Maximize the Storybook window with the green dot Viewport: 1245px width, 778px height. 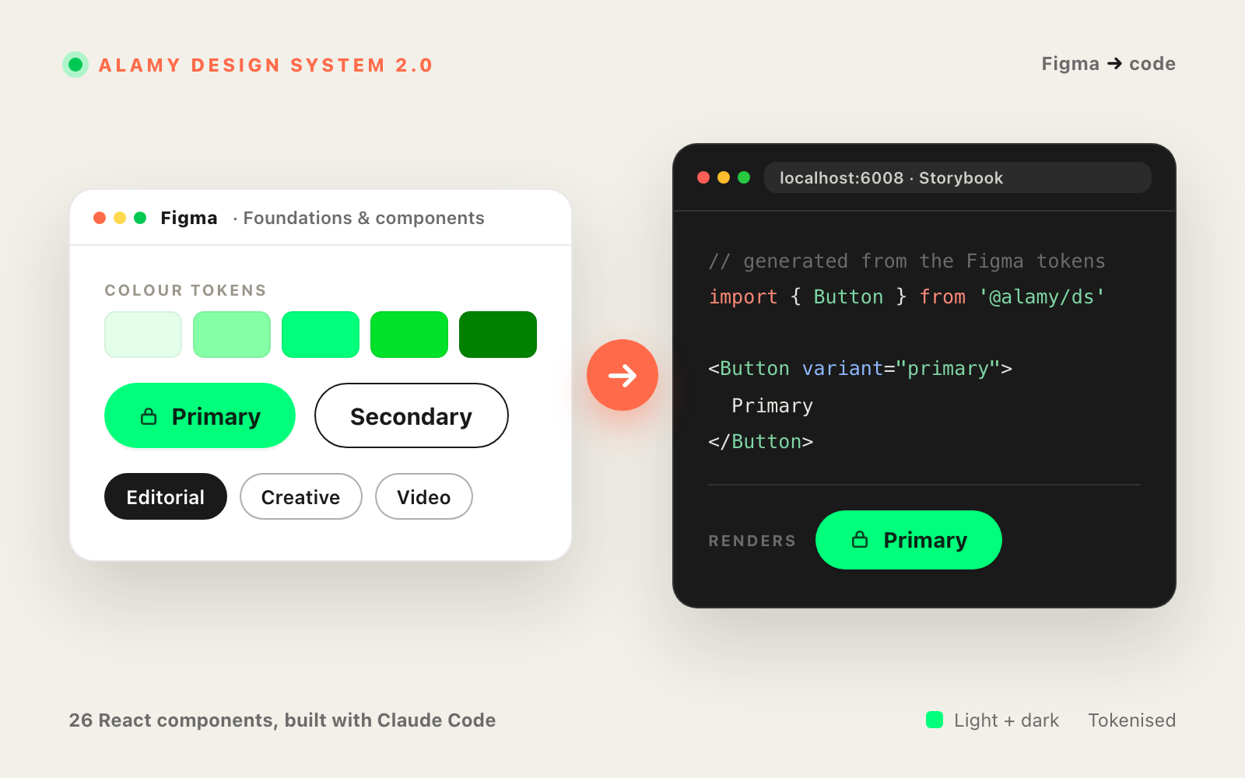coord(744,177)
